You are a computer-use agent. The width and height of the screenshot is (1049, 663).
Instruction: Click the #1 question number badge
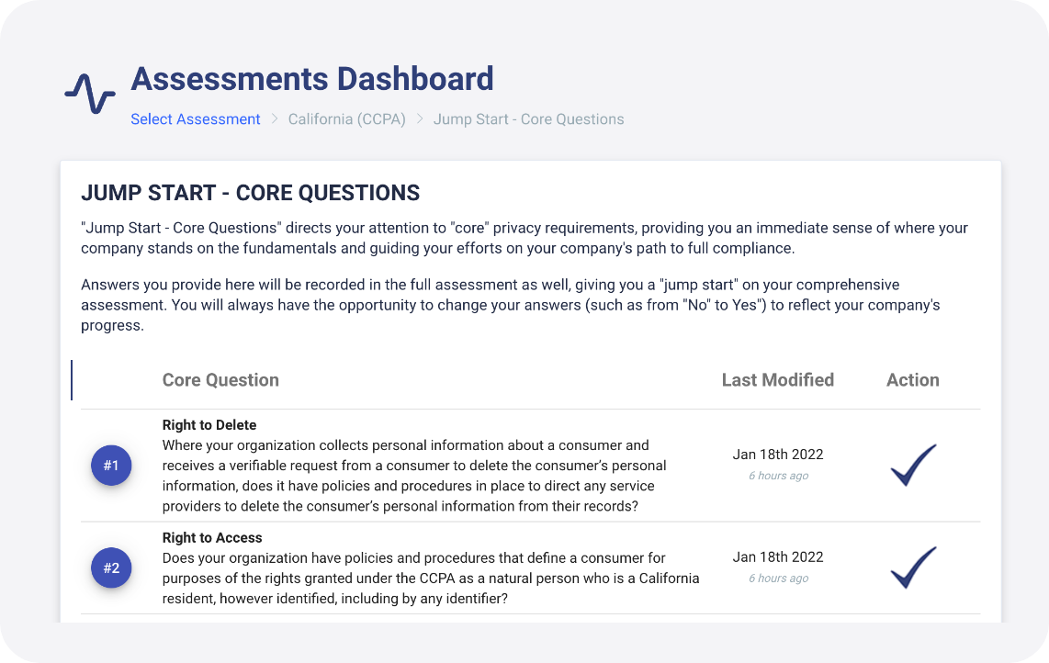tap(111, 466)
